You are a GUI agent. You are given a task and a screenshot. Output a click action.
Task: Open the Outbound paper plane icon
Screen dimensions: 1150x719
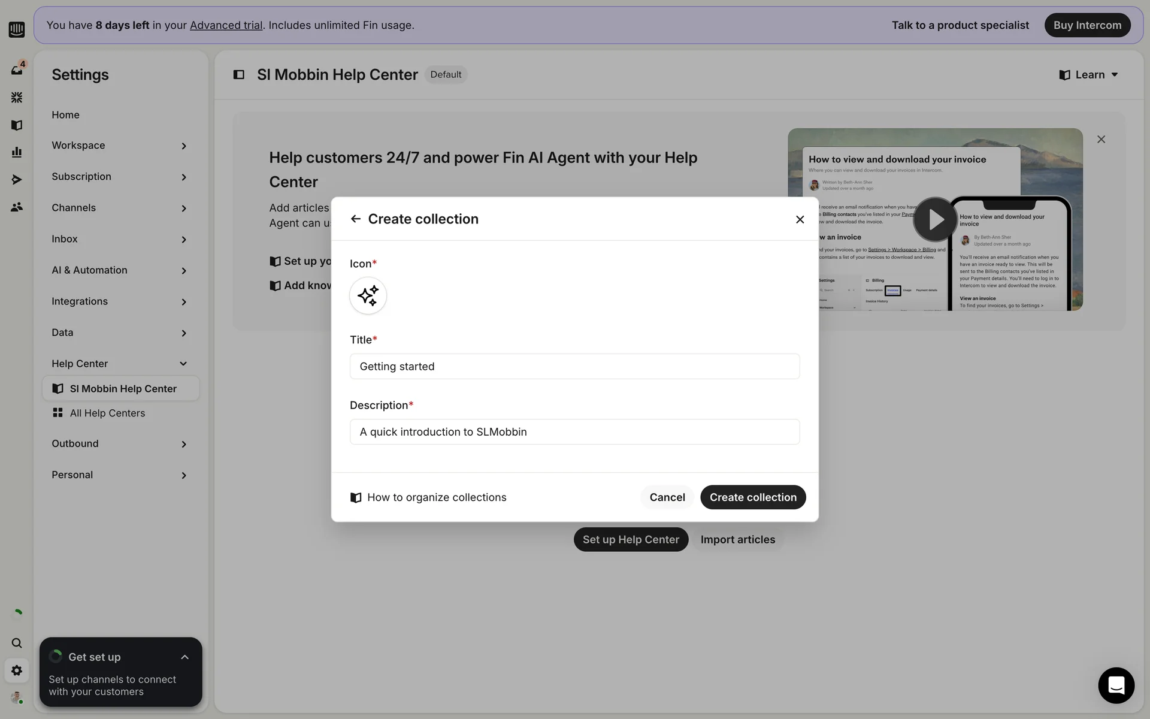[17, 180]
